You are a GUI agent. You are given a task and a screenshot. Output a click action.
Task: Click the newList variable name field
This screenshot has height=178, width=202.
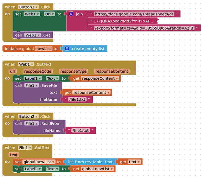[44, 49]
